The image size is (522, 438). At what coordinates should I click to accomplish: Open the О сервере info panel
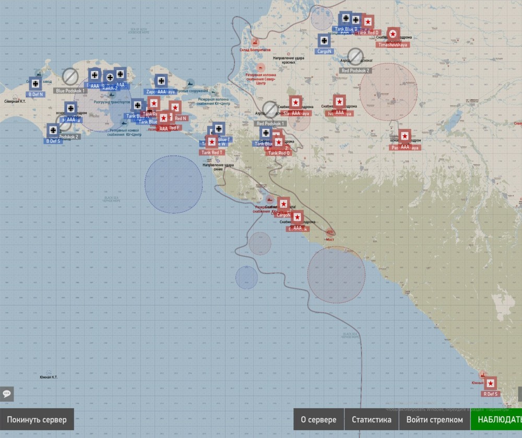tap(318, 419)
